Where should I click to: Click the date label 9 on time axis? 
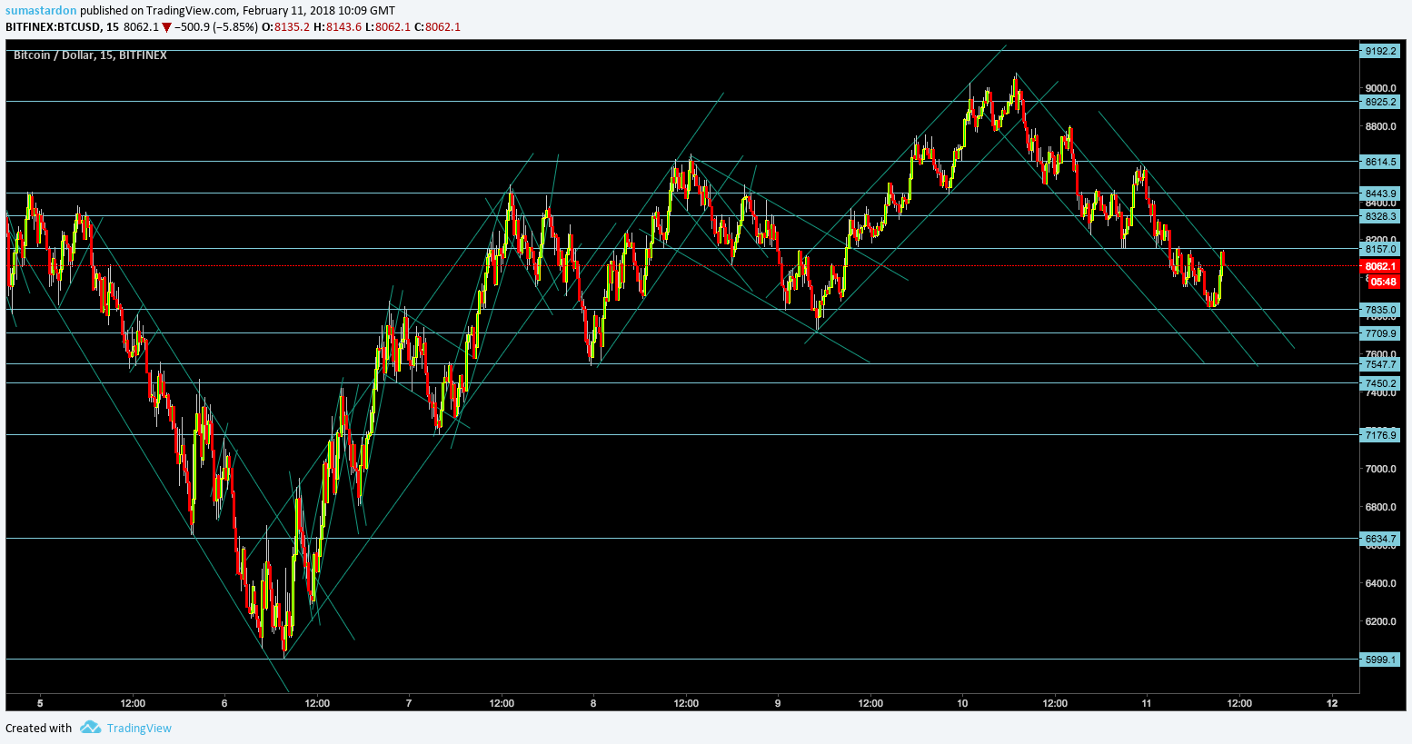pyautogui.click(x=778, y=703)
